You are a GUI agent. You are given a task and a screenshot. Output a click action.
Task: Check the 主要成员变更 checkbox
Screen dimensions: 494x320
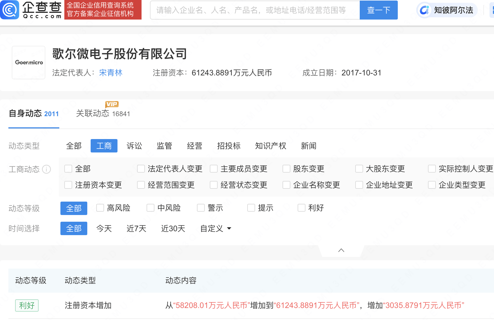pyautogui.click(x=214, y=169)
